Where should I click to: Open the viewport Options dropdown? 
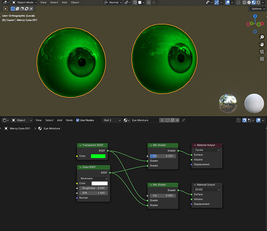[x=258, y=9]
